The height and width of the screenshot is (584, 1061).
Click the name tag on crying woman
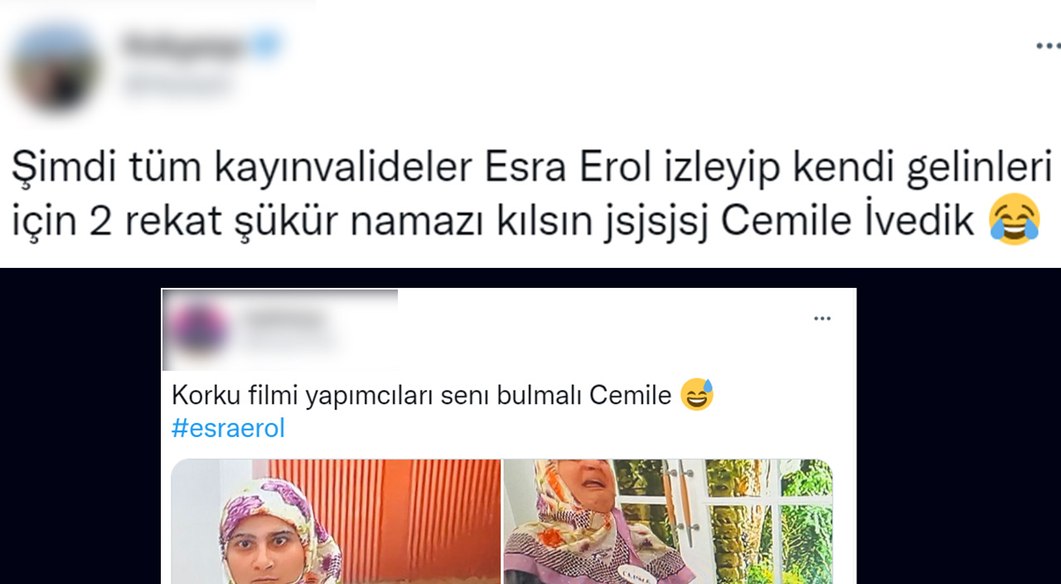point(637,575)
